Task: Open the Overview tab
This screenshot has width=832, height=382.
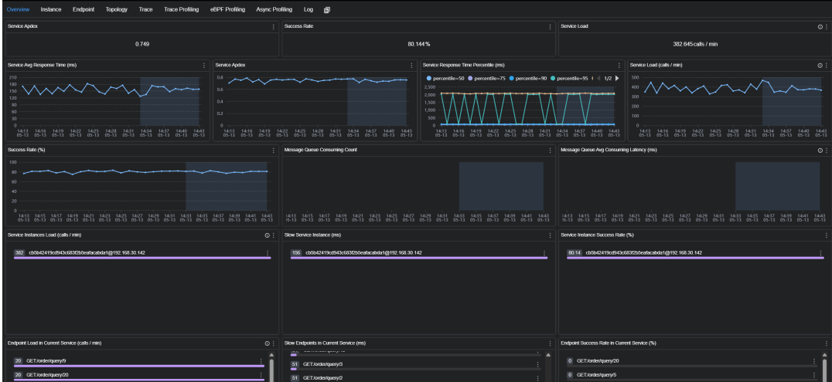Action: (x=18, y=9)
